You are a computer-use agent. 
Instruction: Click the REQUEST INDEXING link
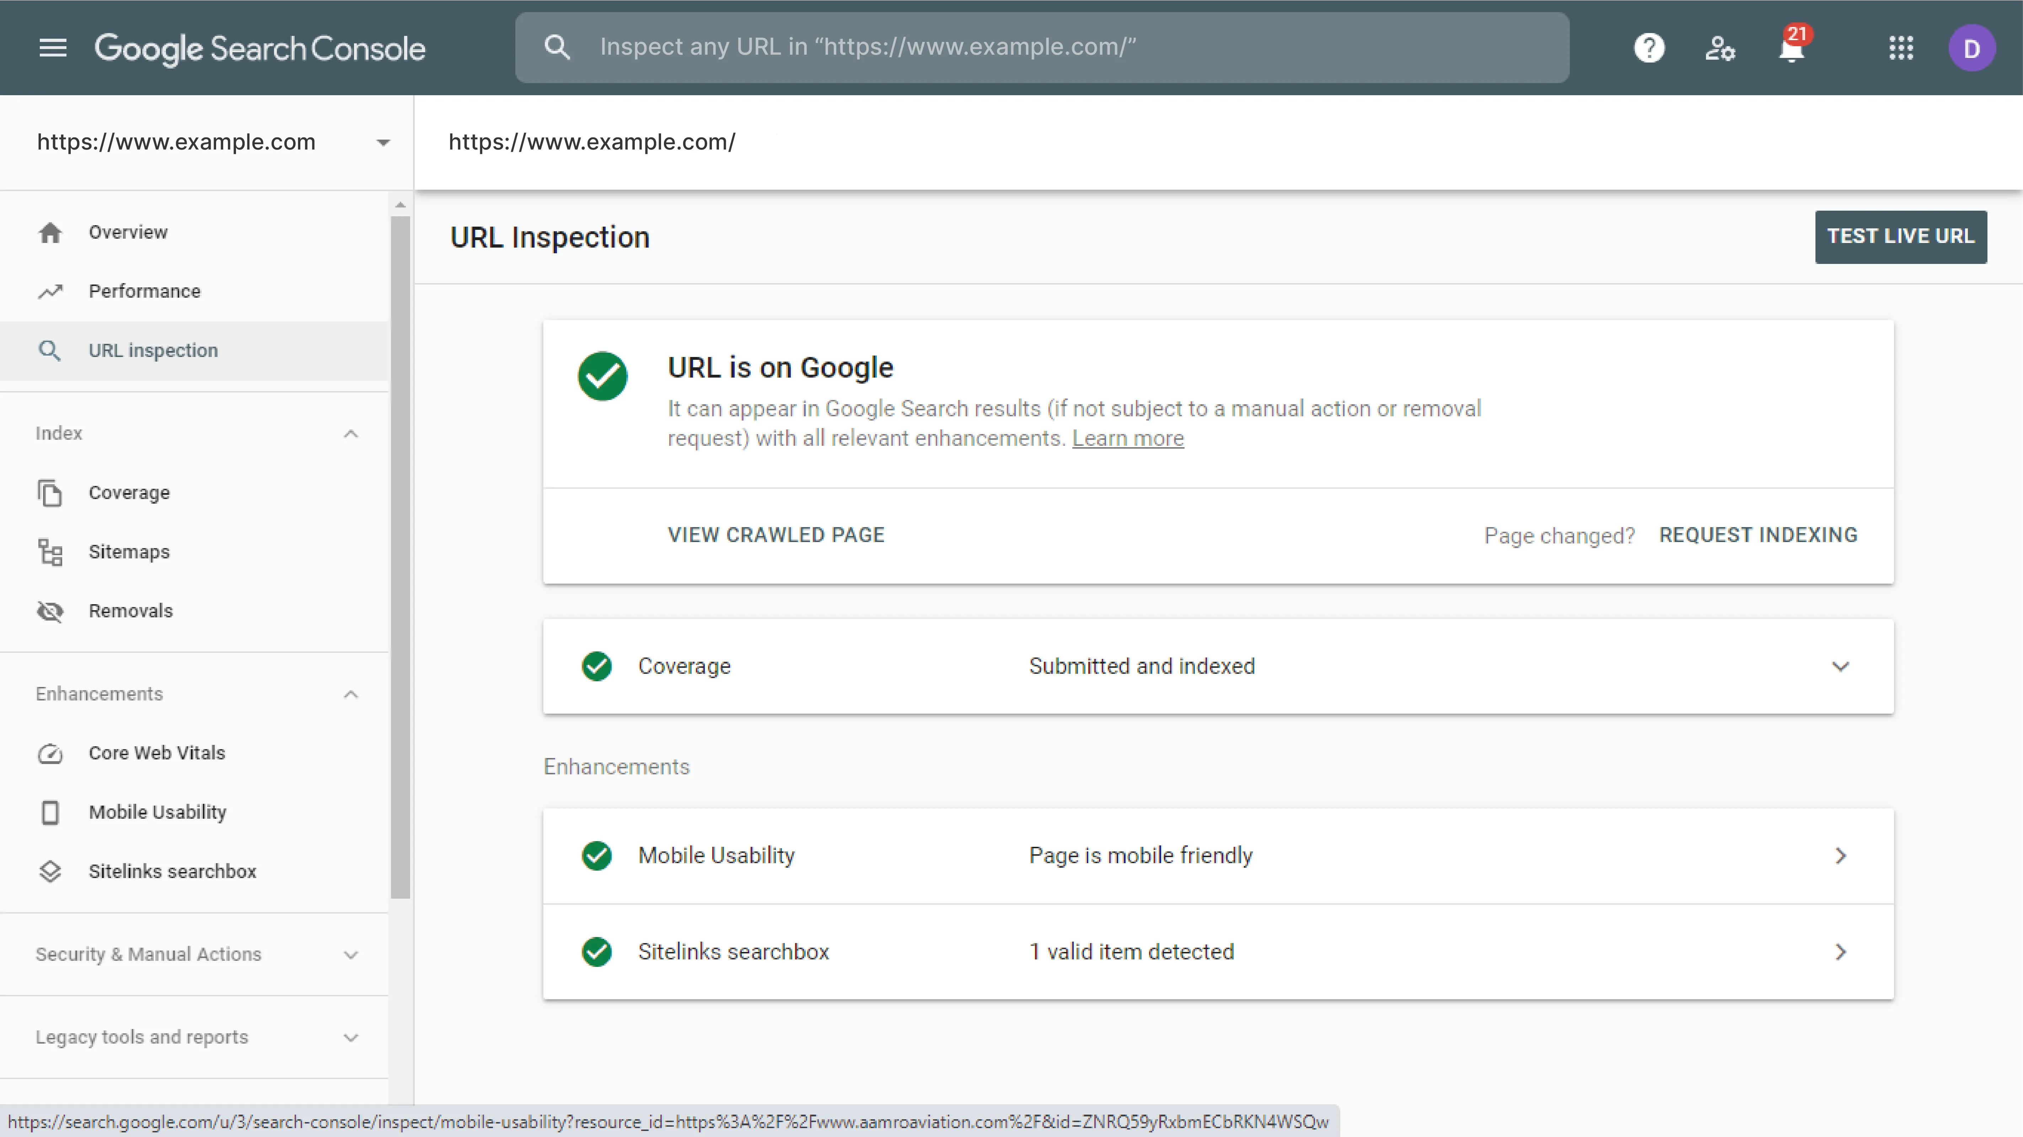[1758, 535]
